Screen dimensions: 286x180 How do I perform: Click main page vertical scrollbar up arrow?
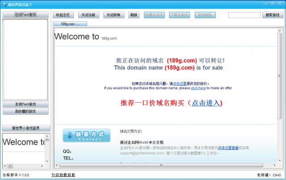280,31
